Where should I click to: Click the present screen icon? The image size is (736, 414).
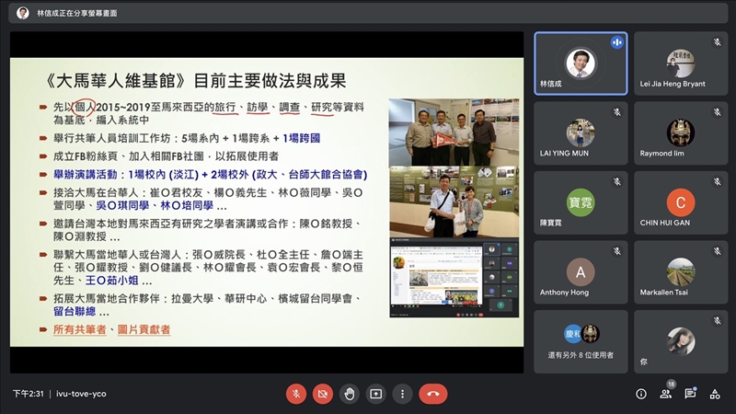375,394
